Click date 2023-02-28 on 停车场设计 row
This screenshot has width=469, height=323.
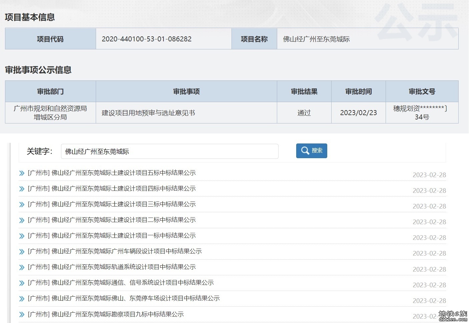click(429, 301)
